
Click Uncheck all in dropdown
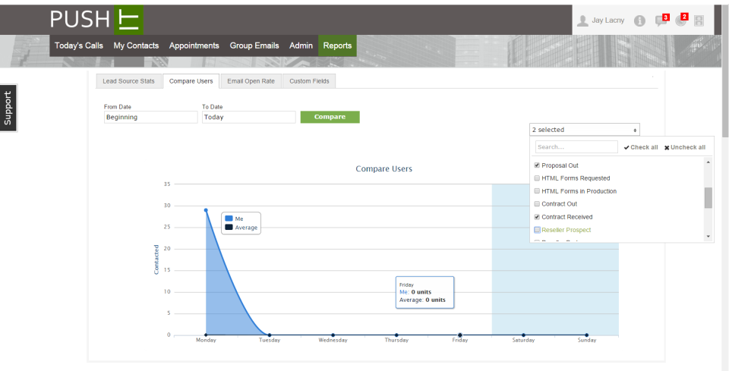[x=685, y=147]
